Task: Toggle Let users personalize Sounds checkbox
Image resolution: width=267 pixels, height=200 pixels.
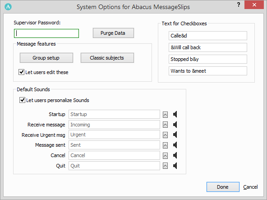Action: (22, 100)
